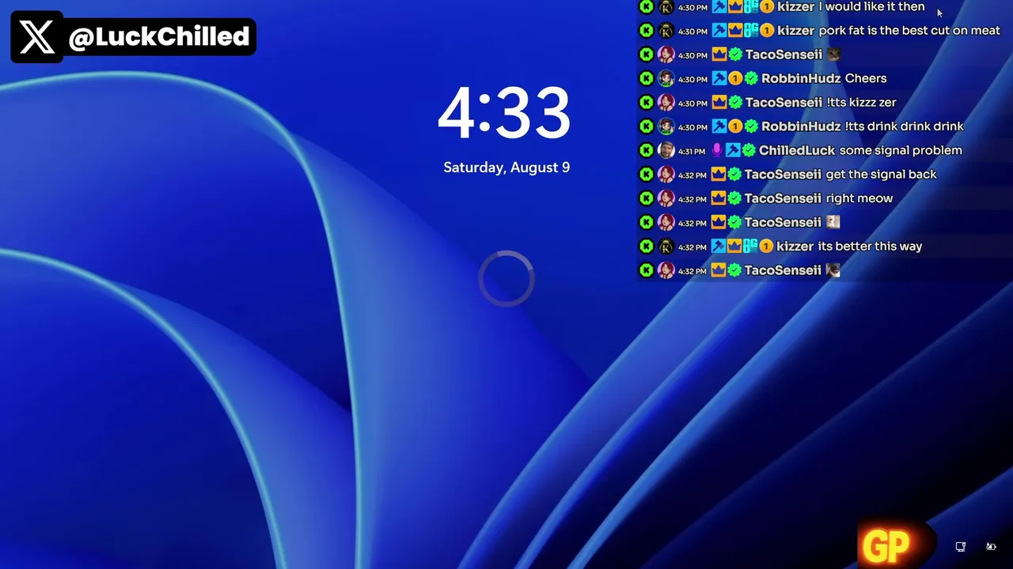Click hammer moderator badge on 'pork fat' row

(x=719, y=31)
